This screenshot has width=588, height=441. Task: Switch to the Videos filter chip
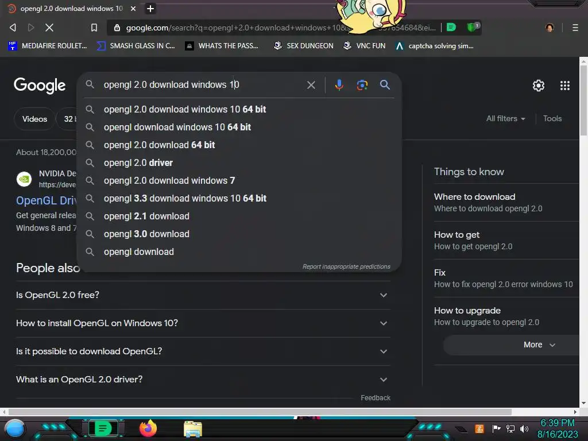point(34,119)
